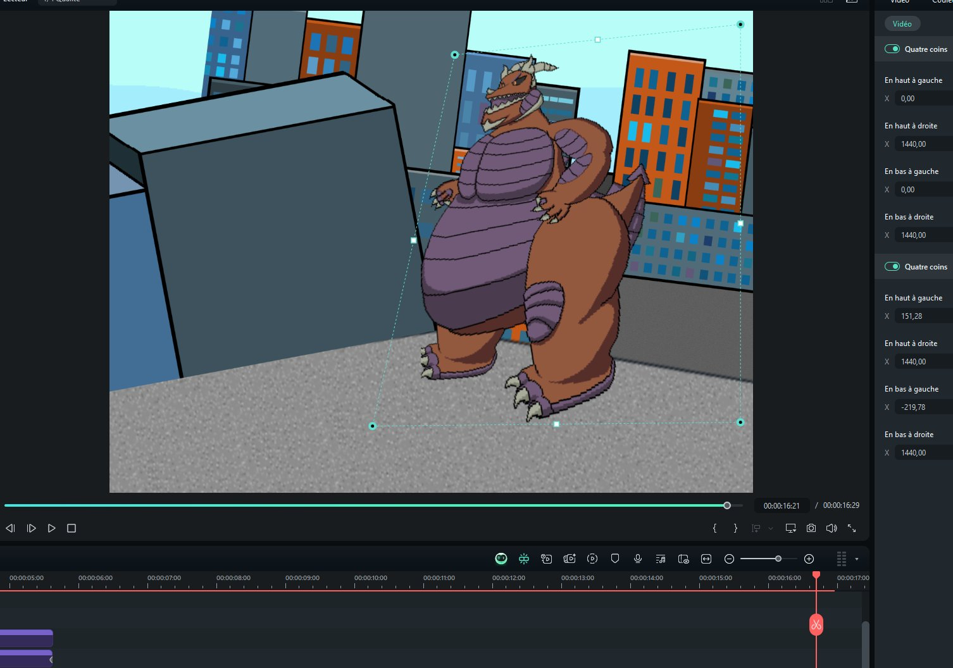Image resolution: width=953 pixels, height=668 pixels.
Task: Click the second En haut à gauche X field
Action: pos(924,316)
